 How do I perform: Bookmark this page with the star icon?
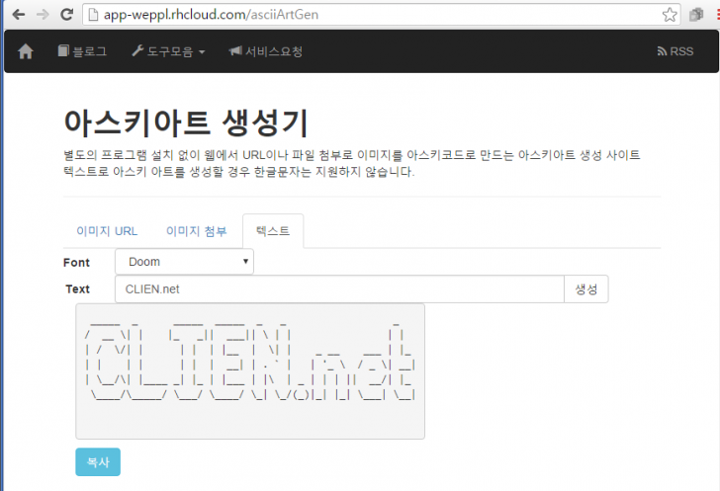[670, 15]
